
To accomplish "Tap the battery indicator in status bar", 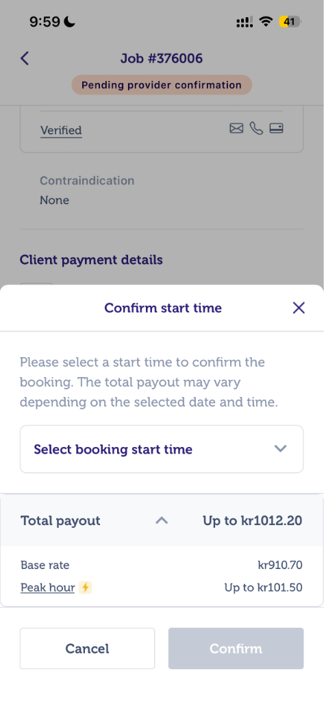I will [290, 21].
